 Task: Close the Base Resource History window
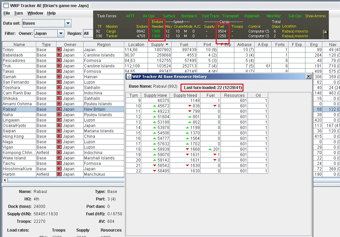click(x=309, y=76)
